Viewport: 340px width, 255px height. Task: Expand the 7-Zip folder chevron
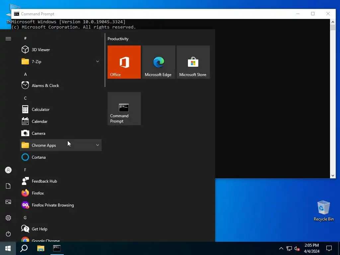[98, 61]
